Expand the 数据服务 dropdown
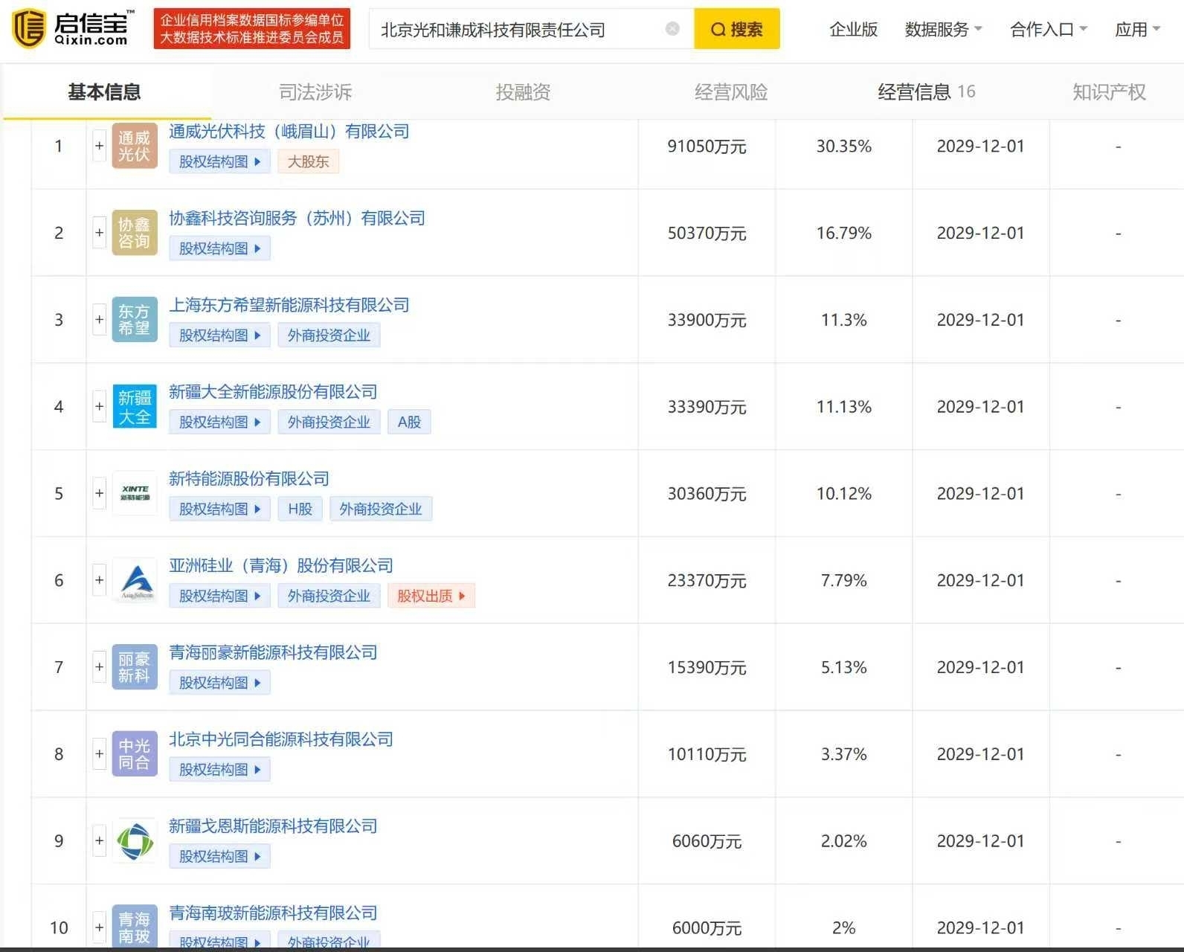Screen dimensions: 1184x952 pos(943,30)
